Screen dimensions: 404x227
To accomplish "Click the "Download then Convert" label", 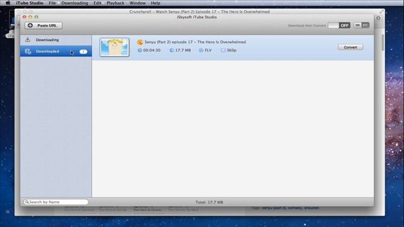I will 307,25.
